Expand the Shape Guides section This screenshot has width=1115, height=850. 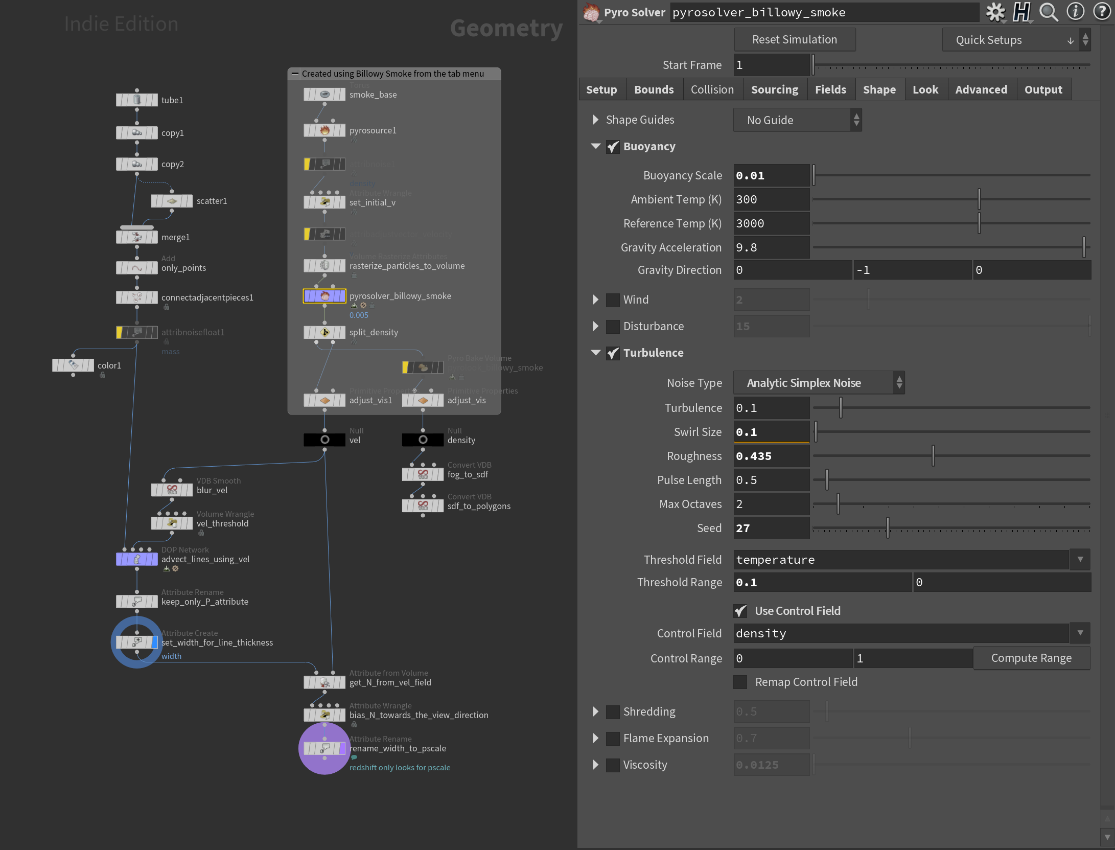tap(595, 120)
